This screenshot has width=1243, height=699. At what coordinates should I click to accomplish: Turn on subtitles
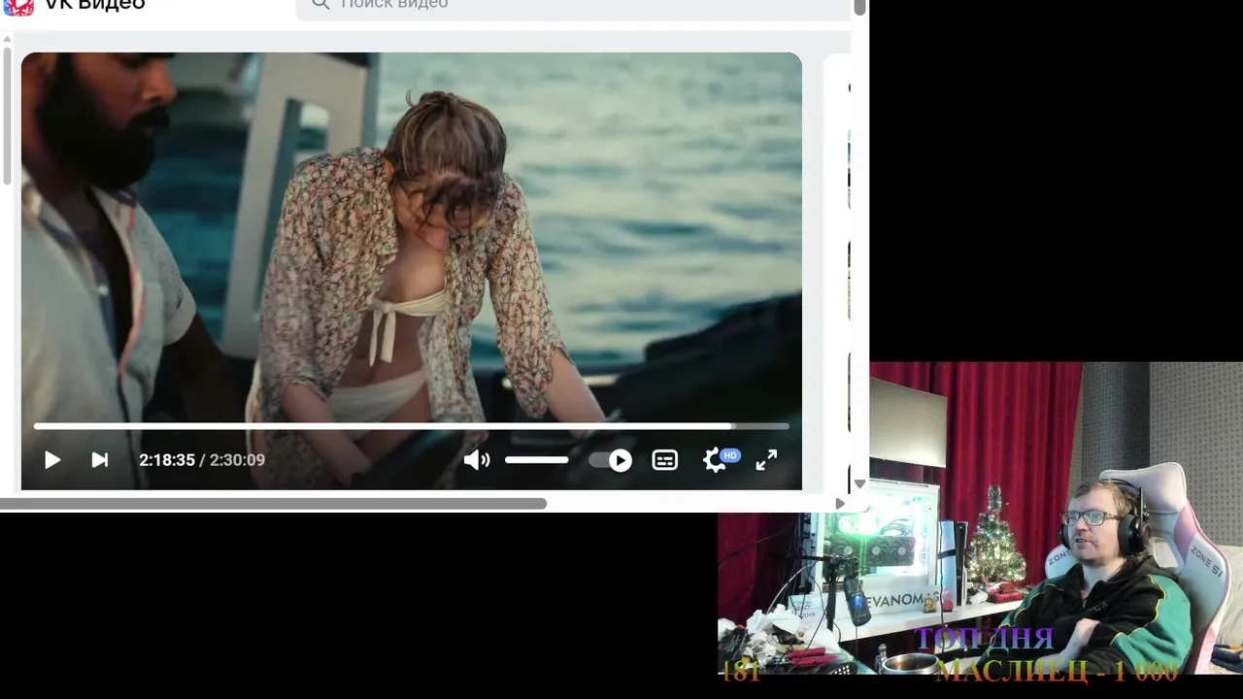665,460
